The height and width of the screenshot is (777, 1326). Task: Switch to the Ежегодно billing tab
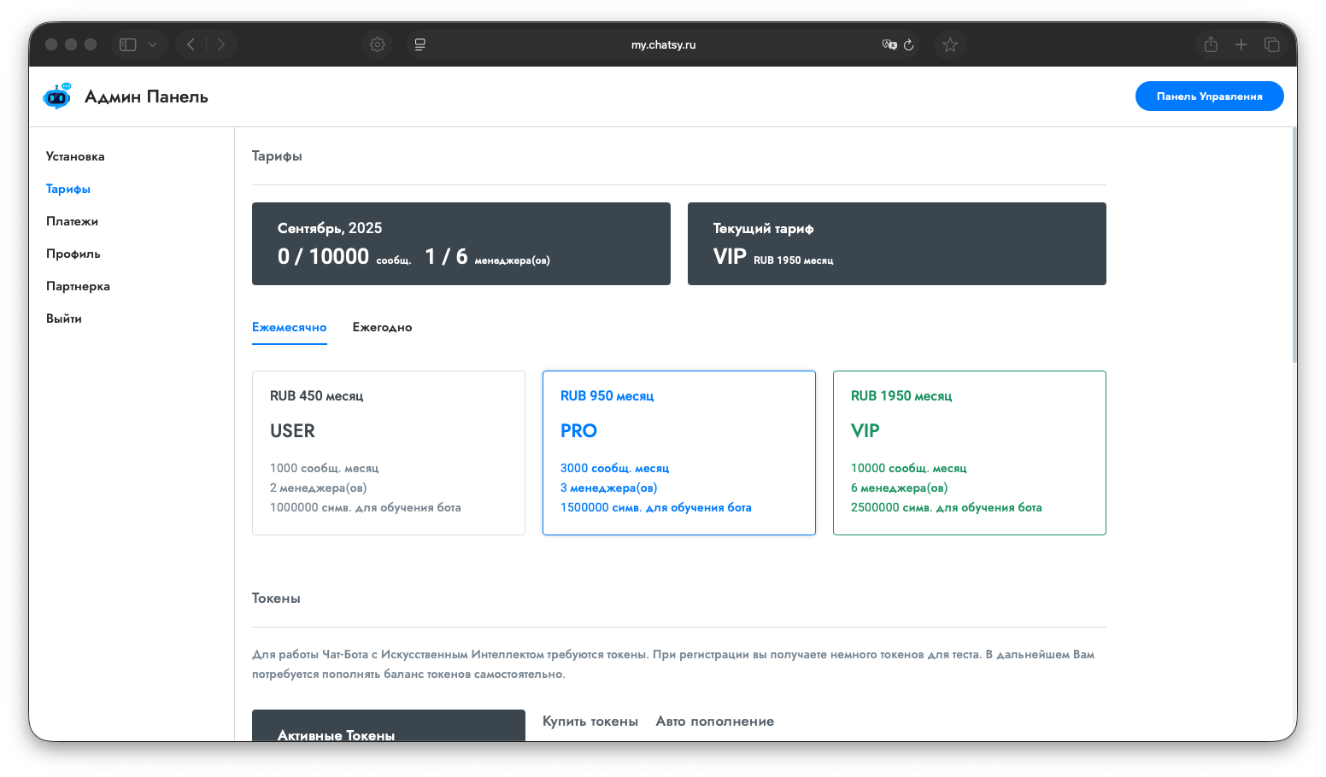point(382,327)
